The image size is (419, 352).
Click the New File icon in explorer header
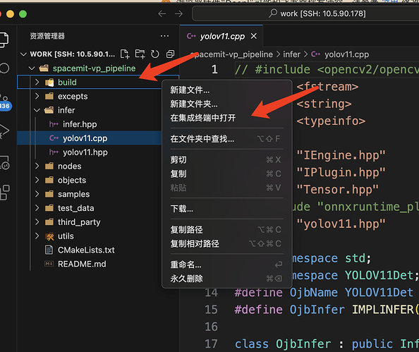pos(125,54)
